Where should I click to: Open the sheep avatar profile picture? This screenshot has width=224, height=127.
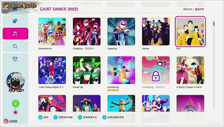(15, 82)
